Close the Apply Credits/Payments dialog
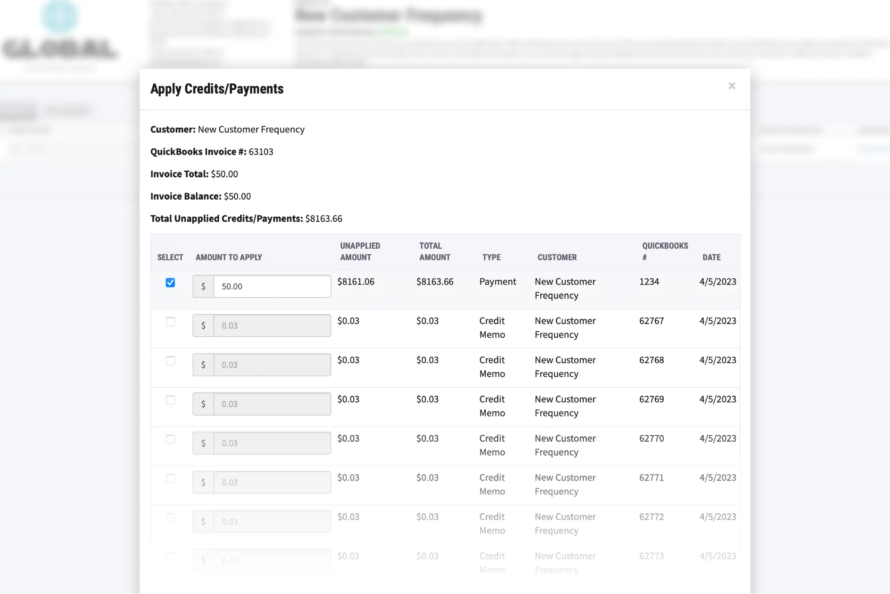This screenshot has width=890, height=594. coord(731,86)
